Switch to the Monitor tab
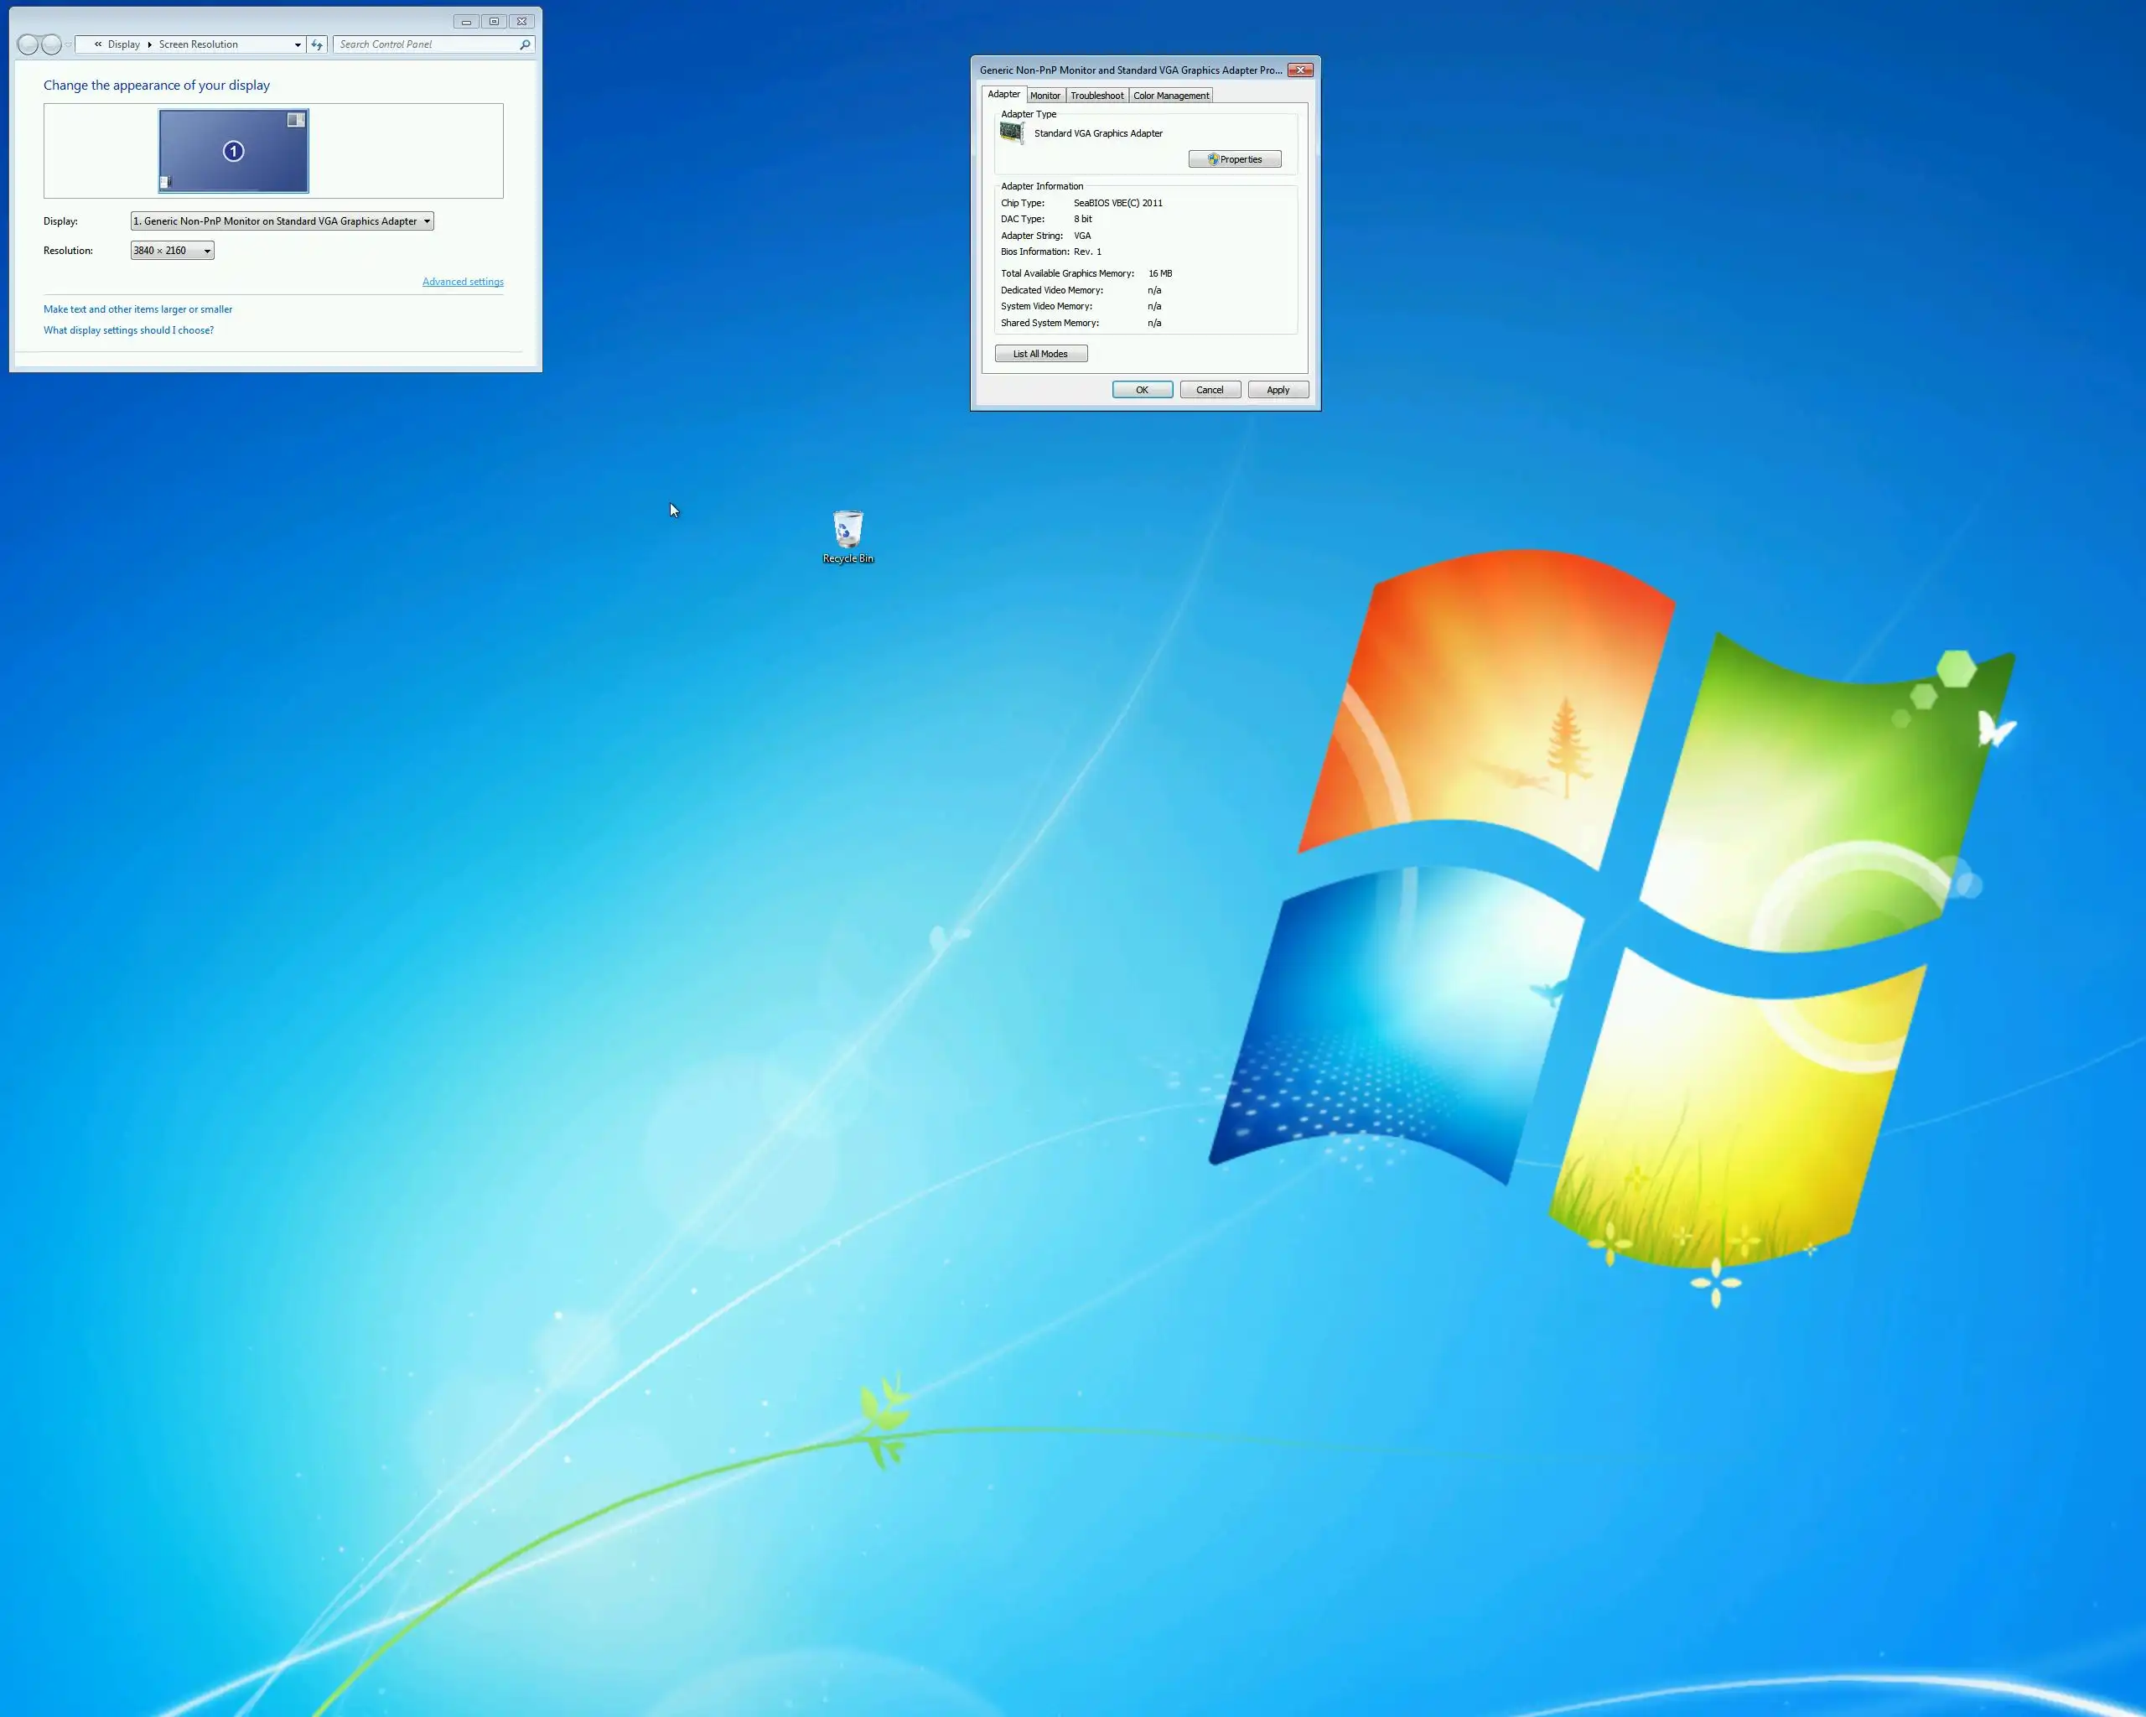This screenshot has height=1717, width=2146. (x=1044, y=96)
